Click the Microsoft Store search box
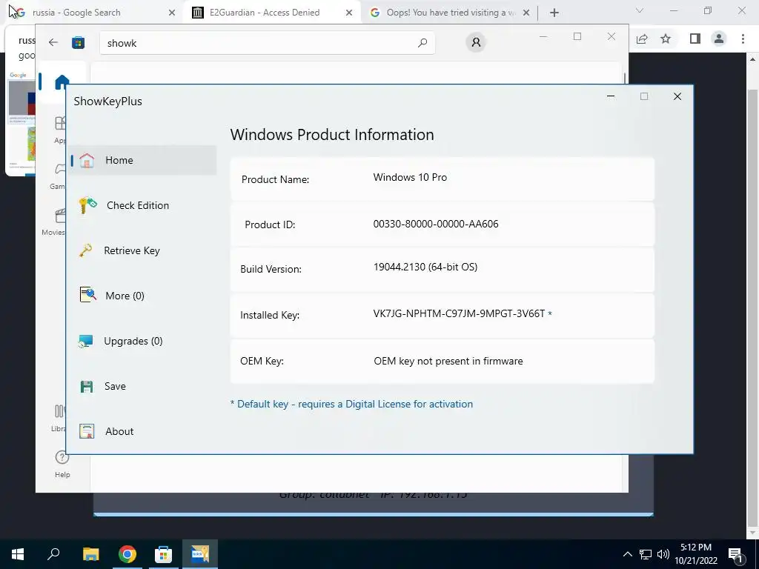 pyautogui.click(x=267, y=43)
